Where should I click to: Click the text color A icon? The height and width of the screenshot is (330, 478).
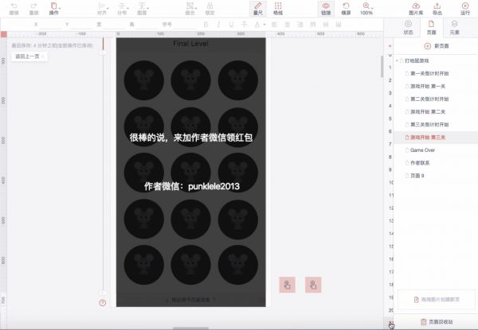tap(257, 25)
